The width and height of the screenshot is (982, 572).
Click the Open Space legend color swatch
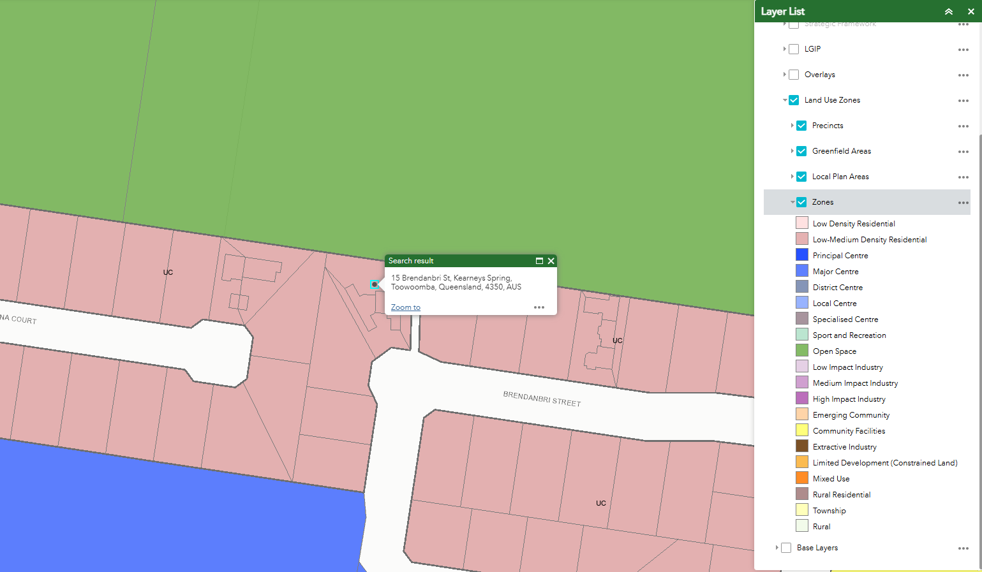802,351
